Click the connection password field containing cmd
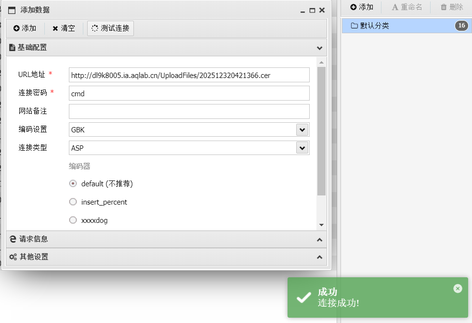The width and height of the screenshot is (472, 323). [189, 93]
